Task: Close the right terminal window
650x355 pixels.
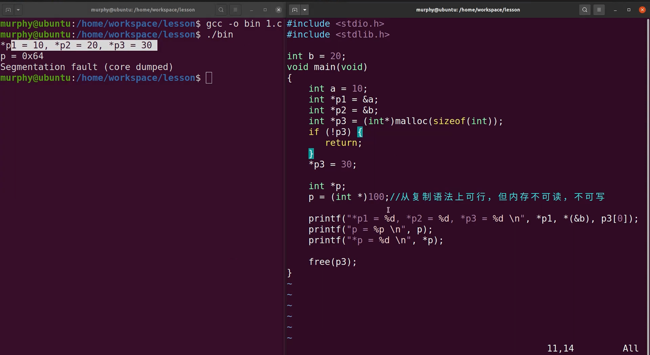Action: (x=642, y=10)
